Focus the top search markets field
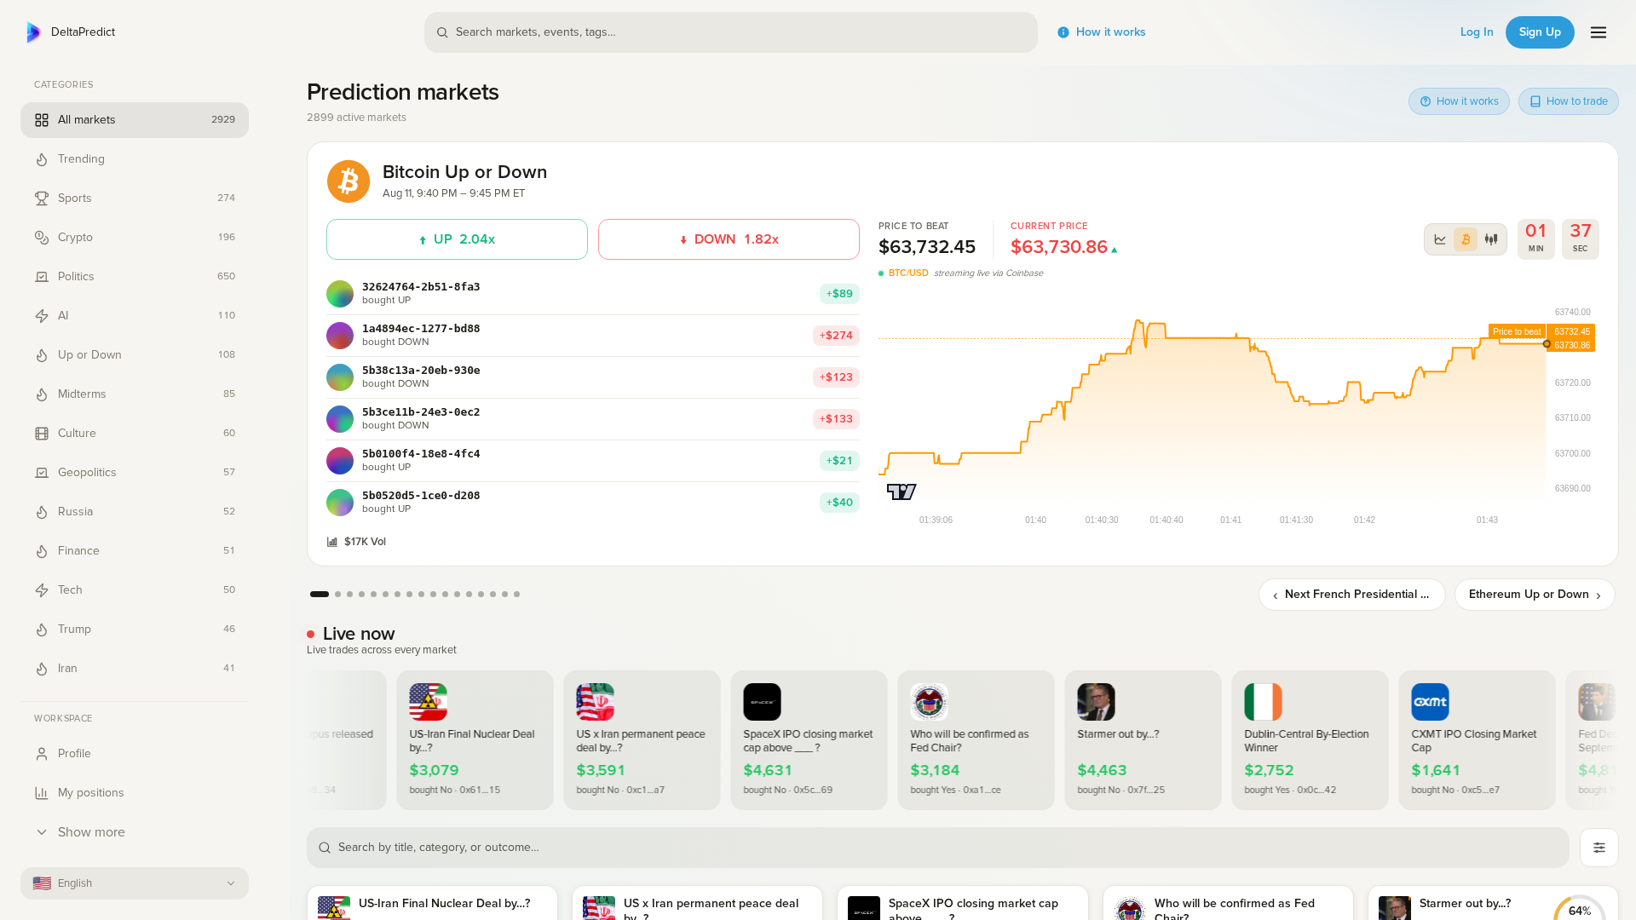This screenshot has width=1636, height=920. tap(731, 32)
